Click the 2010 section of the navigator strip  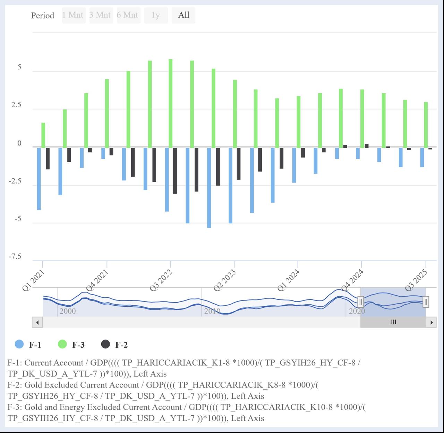click(212, 311)
